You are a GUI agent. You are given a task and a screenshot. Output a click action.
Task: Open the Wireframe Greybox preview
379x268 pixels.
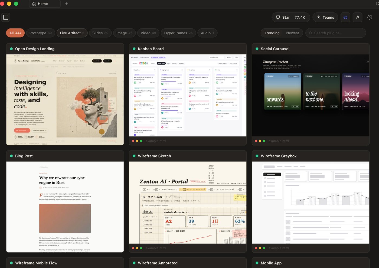coord(311,202)
